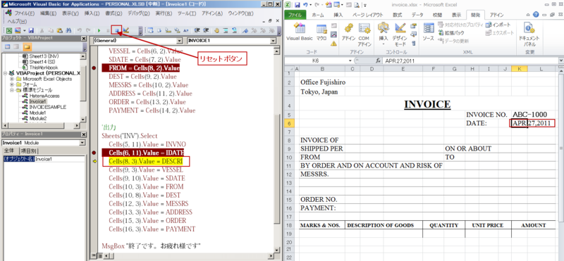This screenshot has height=261, width=564.
Task: Click cell K5 showing ABC-1000
Action: pos(520,115)
